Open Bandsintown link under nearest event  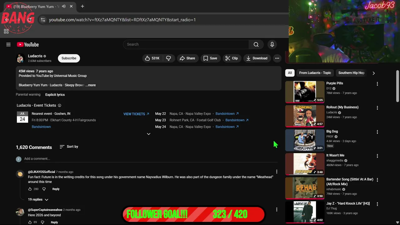[41, 127]
